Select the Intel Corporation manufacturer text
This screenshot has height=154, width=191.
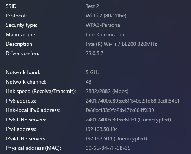106,34
